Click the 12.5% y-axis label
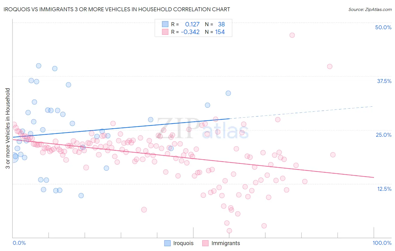Screen dimensions: 395x251 (384, 189)
